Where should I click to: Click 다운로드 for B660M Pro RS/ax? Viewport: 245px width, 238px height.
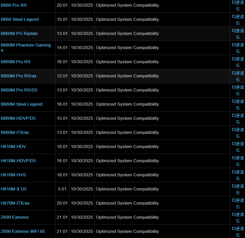[238, 76]
